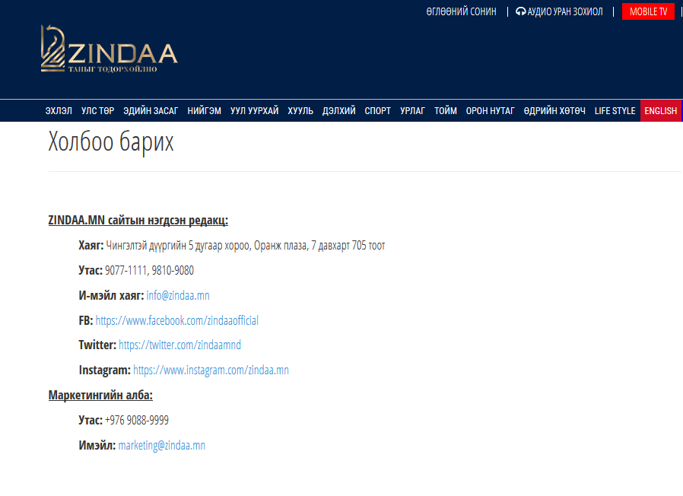Click the red MOBILE TV button
Viewport: 683px width, 496px height.
pos(648,11)
